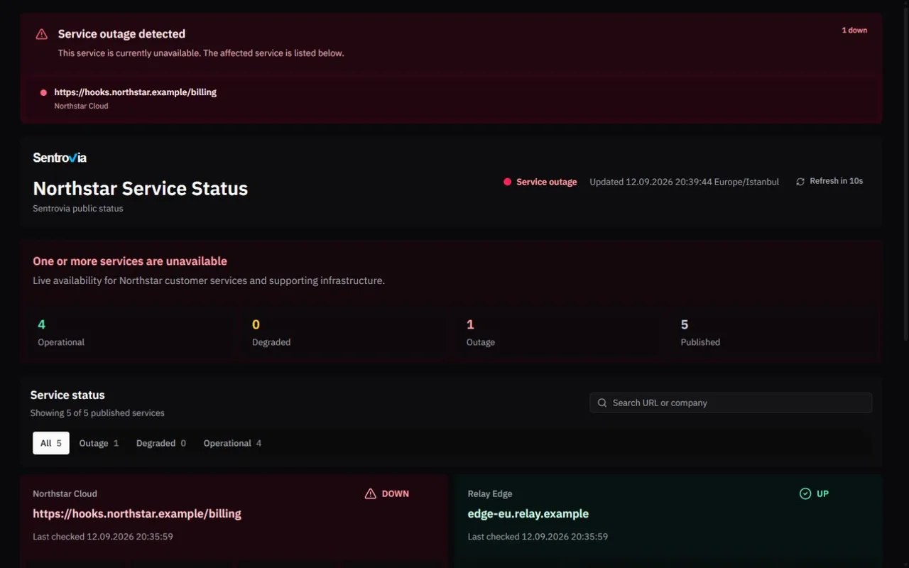The image size is (909, 568).
Task: Click Sentrovia public status subtitle
Action: 78,209
